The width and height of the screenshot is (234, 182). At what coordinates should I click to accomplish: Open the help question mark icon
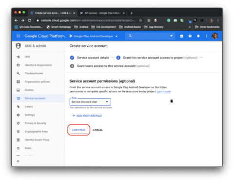[x=190, y=36]
